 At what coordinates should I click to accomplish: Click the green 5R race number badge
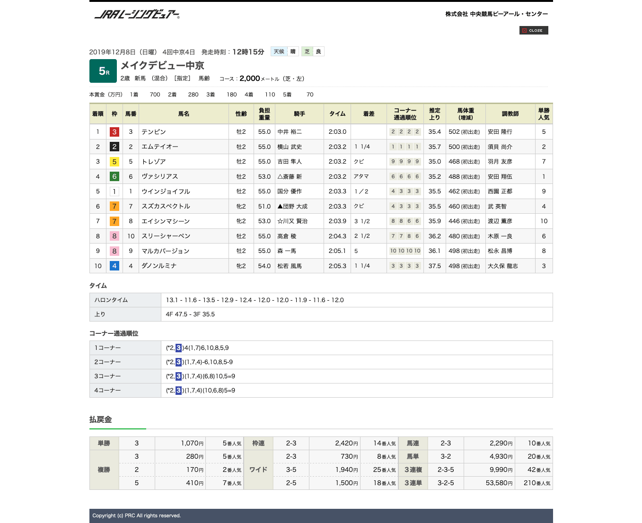tap(103, 71)
